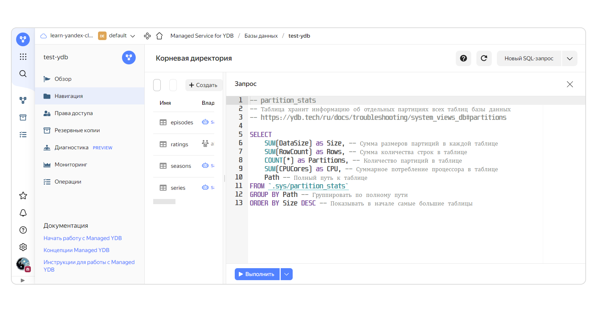597x312 pixels.
Task: Open help question mark button in header
Action: click(x=463, y=58)
